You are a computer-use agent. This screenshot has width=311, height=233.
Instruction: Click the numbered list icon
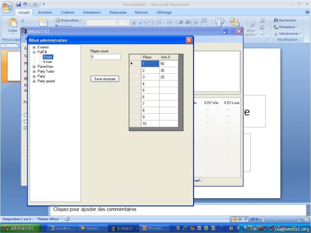[x=170, y=23]
